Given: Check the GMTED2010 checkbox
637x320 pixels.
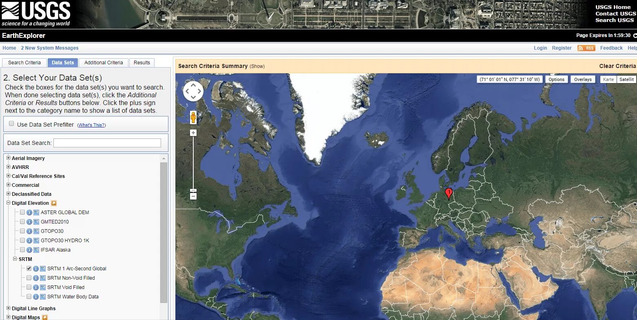Looking at the screenshot, I should [22, 221].
